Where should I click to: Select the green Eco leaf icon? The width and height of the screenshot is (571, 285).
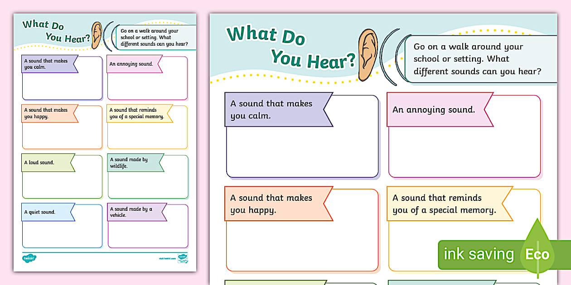click(x=537, y=254)
